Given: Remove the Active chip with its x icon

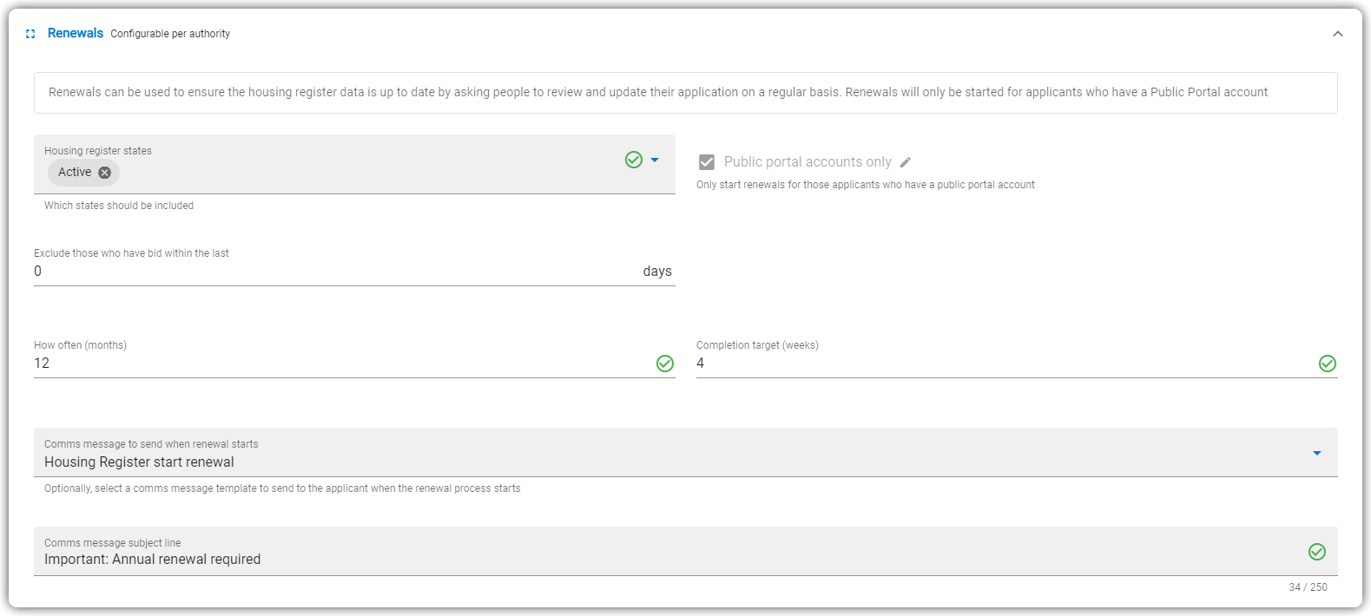Looking at the screenshot, I should 104,173.
